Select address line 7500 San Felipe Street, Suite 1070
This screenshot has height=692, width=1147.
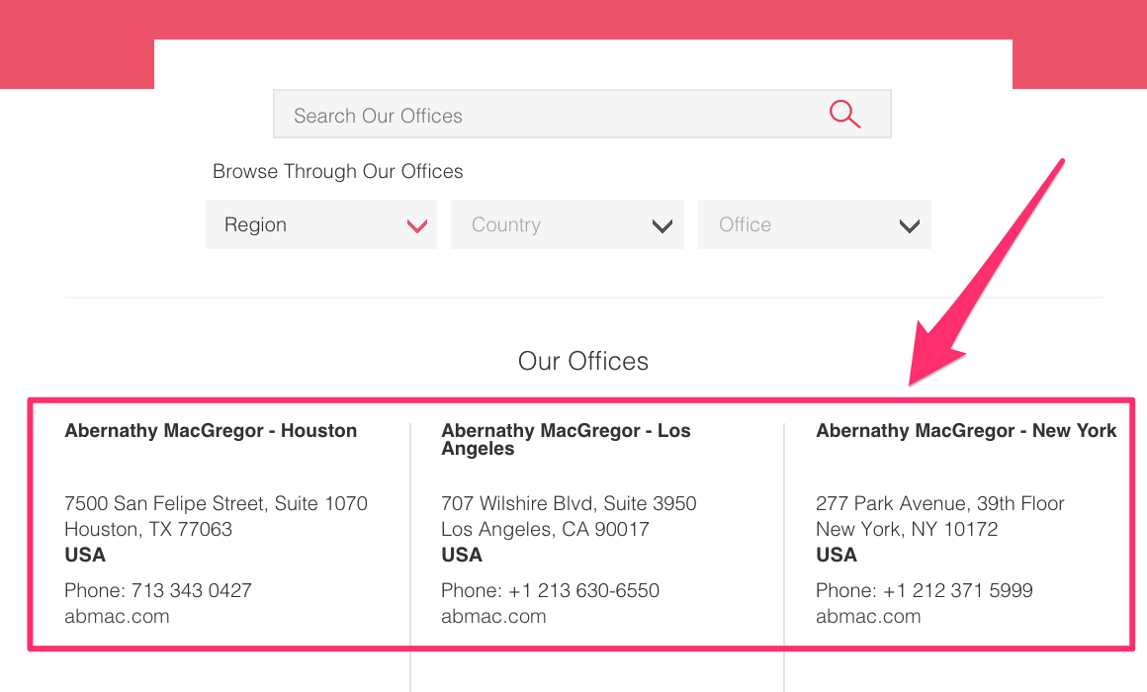click(x=216, y=504)
